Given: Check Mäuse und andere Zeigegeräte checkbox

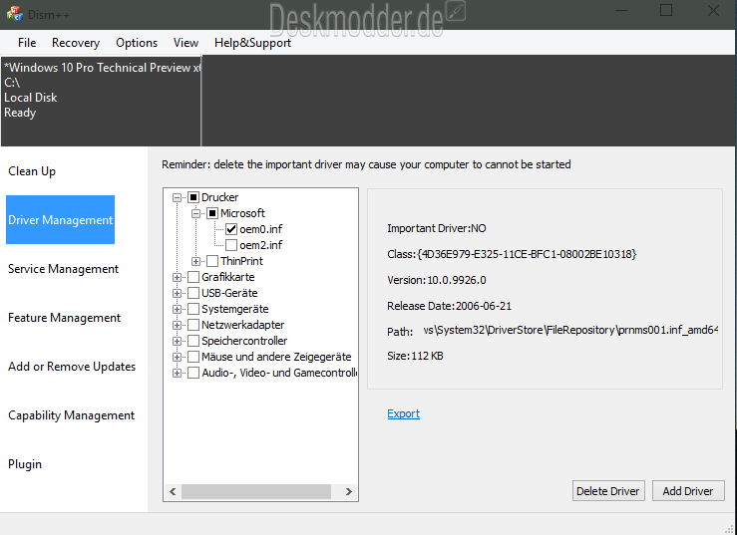Looking at the screenshot, I should click(x=193, y=357).
